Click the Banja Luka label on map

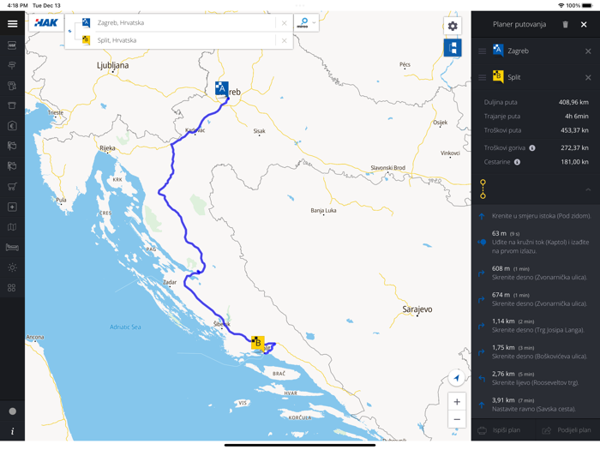[x=323, y=211]
